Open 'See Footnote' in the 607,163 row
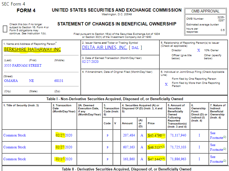Image resolution: width=229 pixels, height=171 pixels. [218, 147]
